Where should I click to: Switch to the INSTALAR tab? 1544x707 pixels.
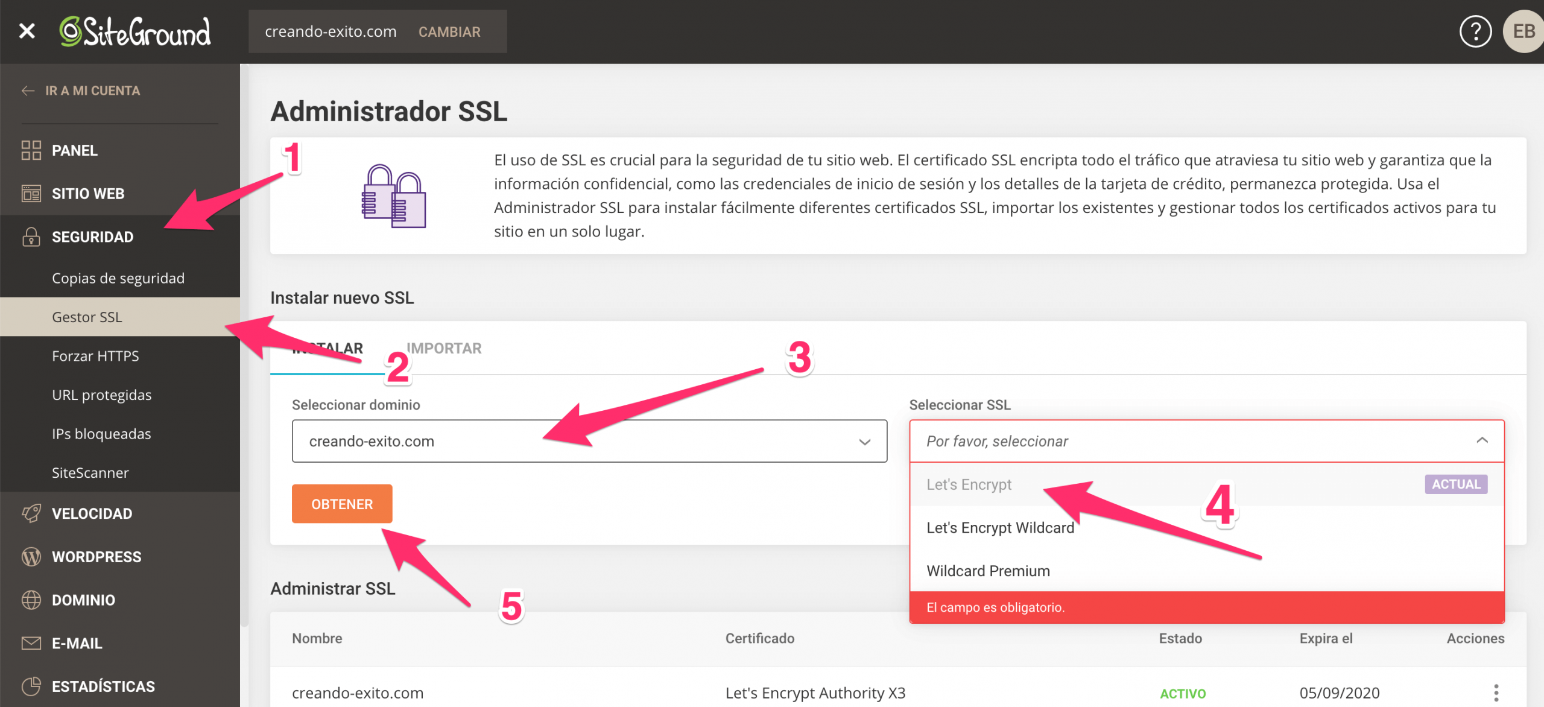(327, 348)
